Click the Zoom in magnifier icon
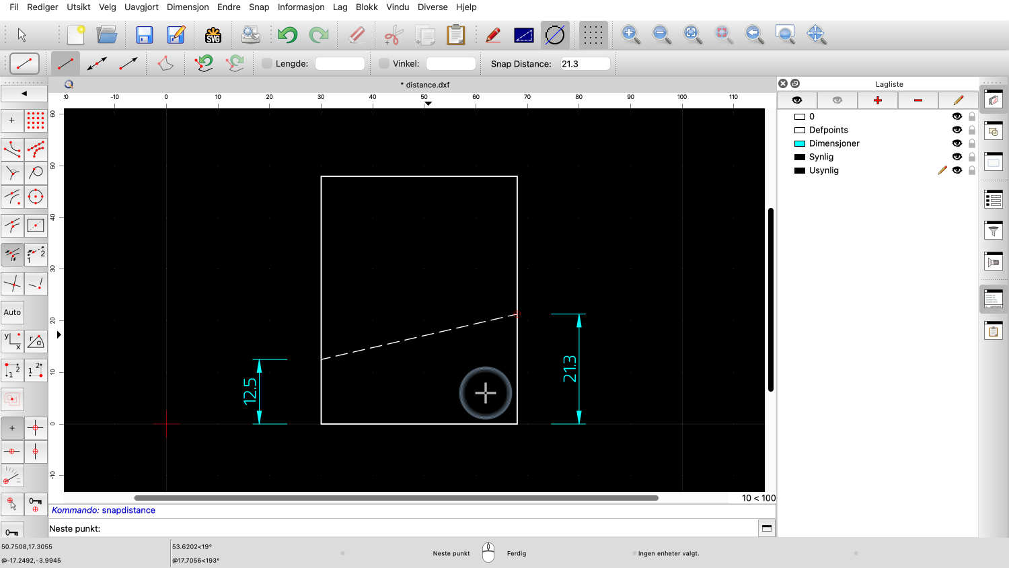 (x=630, y=35)
